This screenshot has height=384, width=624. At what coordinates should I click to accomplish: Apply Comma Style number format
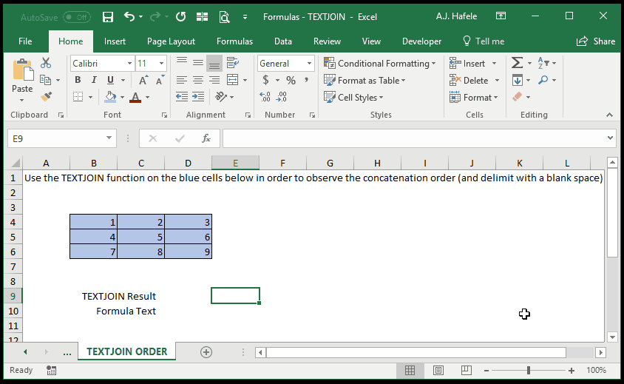306,80
